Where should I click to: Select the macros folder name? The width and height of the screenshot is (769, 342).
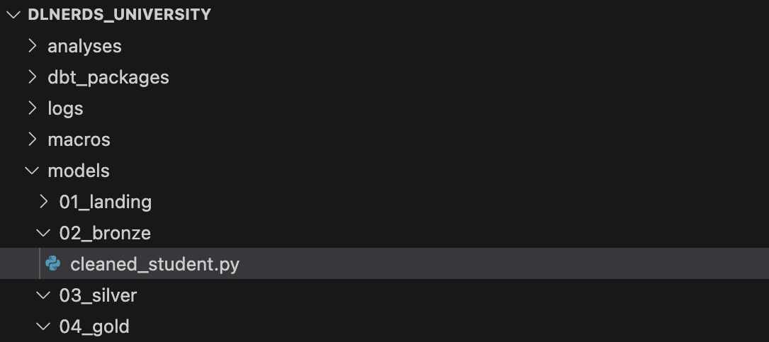point(79,139)
